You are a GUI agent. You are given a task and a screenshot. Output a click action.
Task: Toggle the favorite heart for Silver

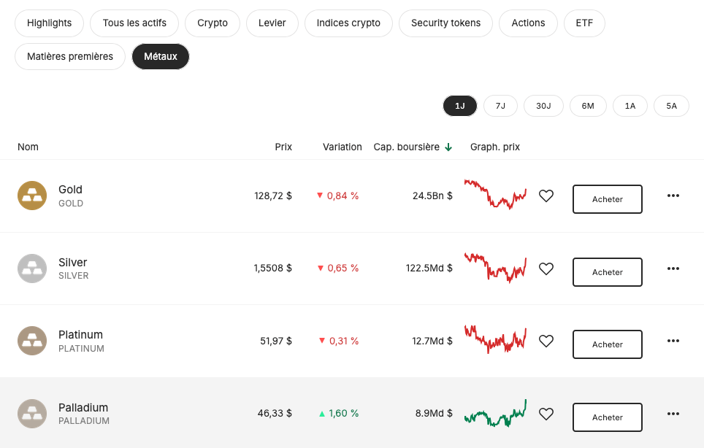(546, 269)
